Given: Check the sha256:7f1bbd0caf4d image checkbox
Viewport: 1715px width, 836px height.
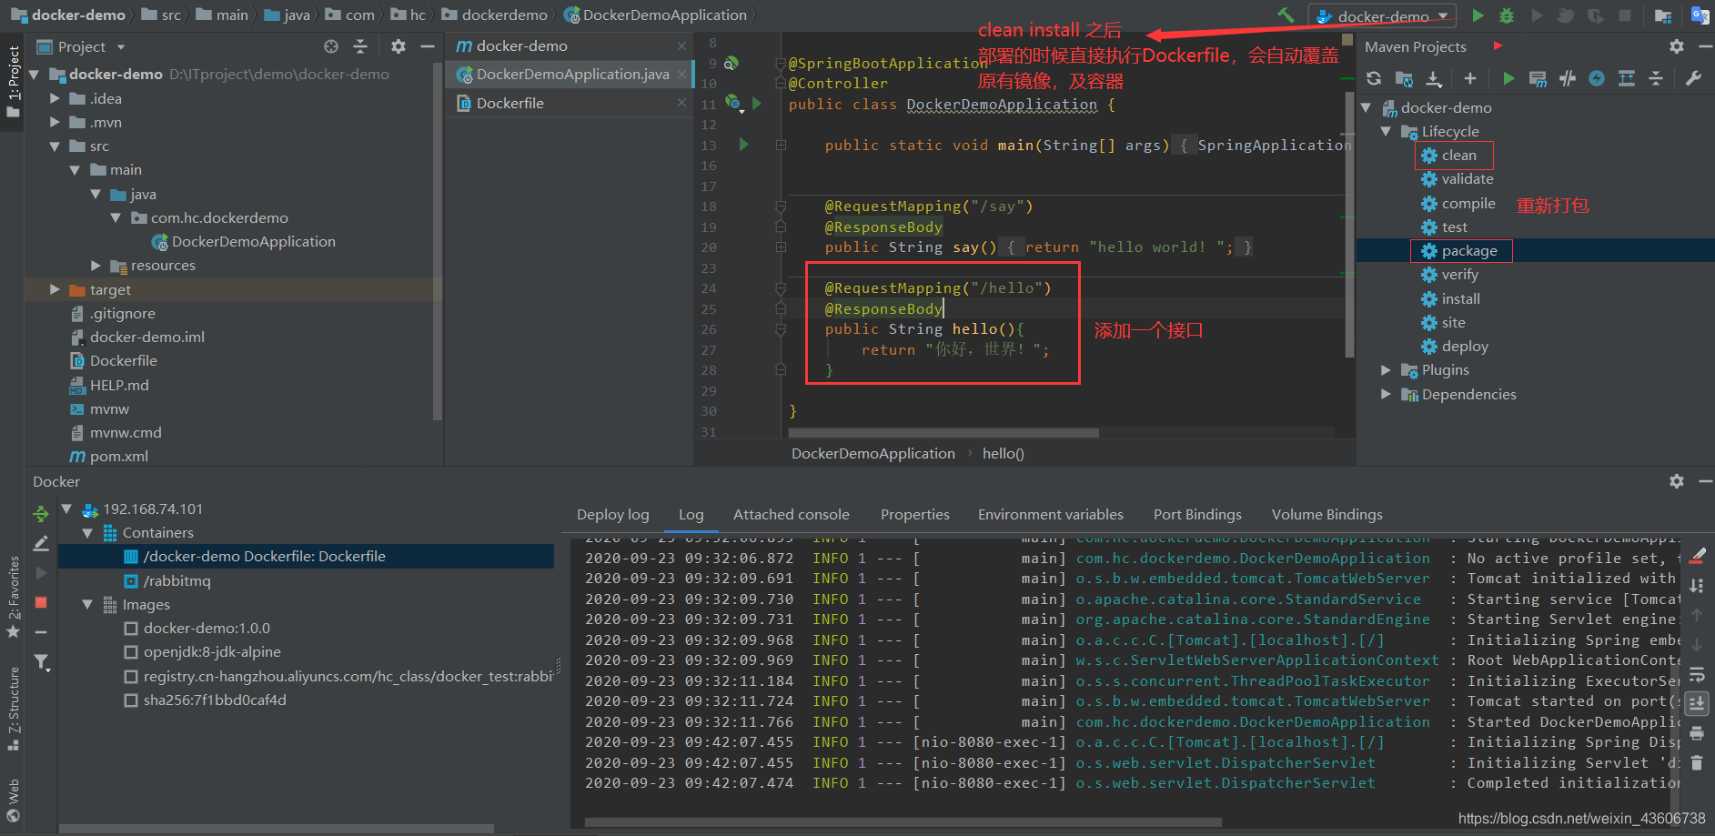Looking at the screenshot, I should point(131,700).
